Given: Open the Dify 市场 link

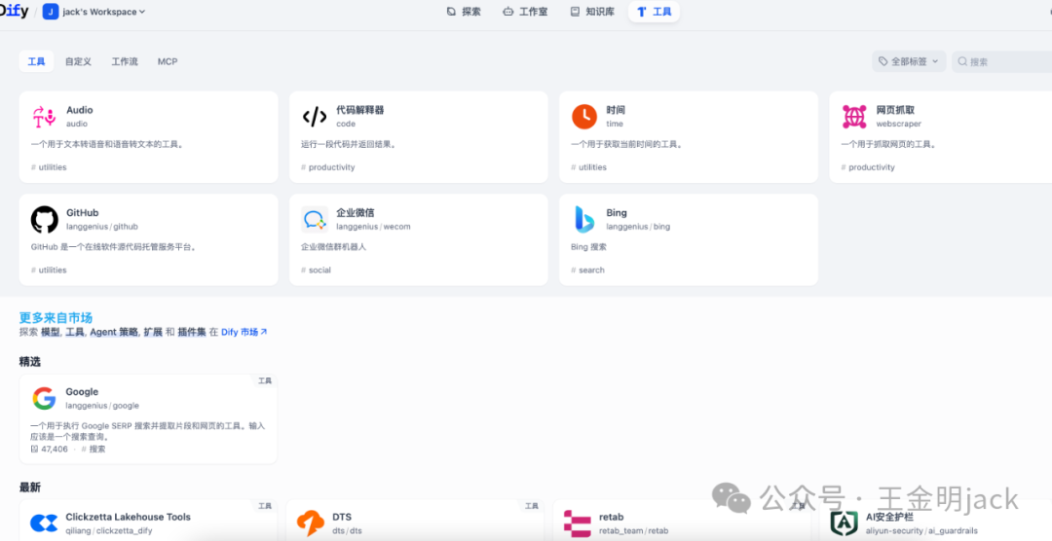Looking at the screenshot, I should pos(244,332).
